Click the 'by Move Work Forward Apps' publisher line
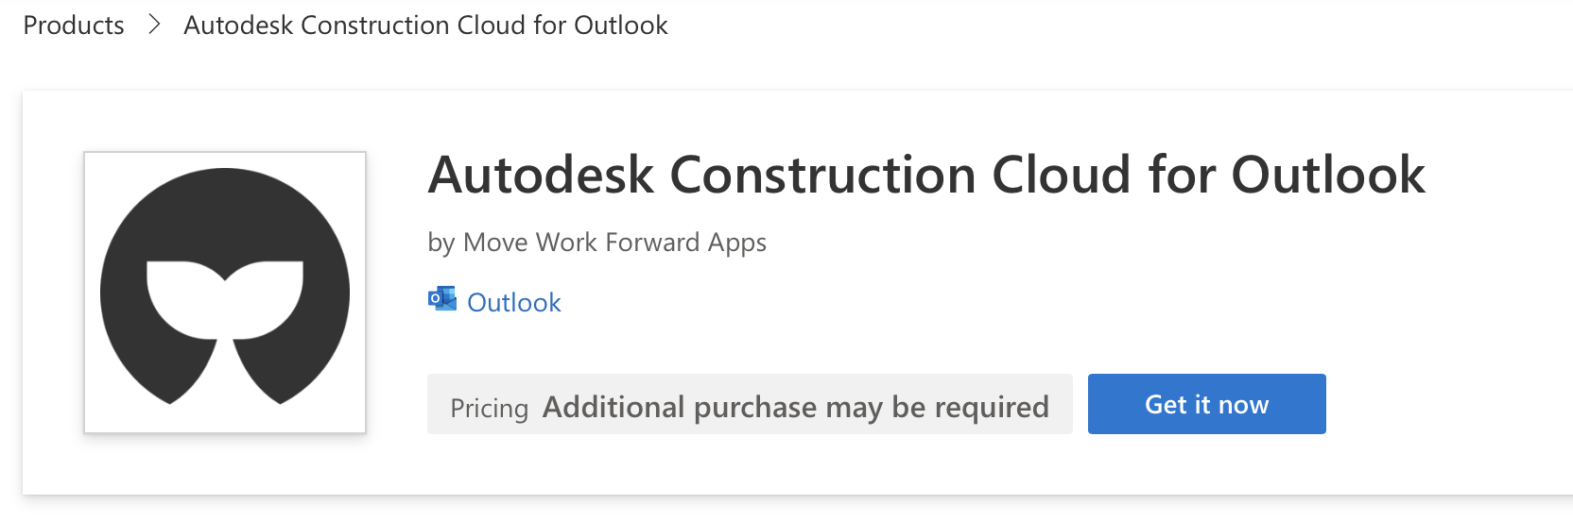Viewport: 1573px width, 521px height. tap(596, 243)
